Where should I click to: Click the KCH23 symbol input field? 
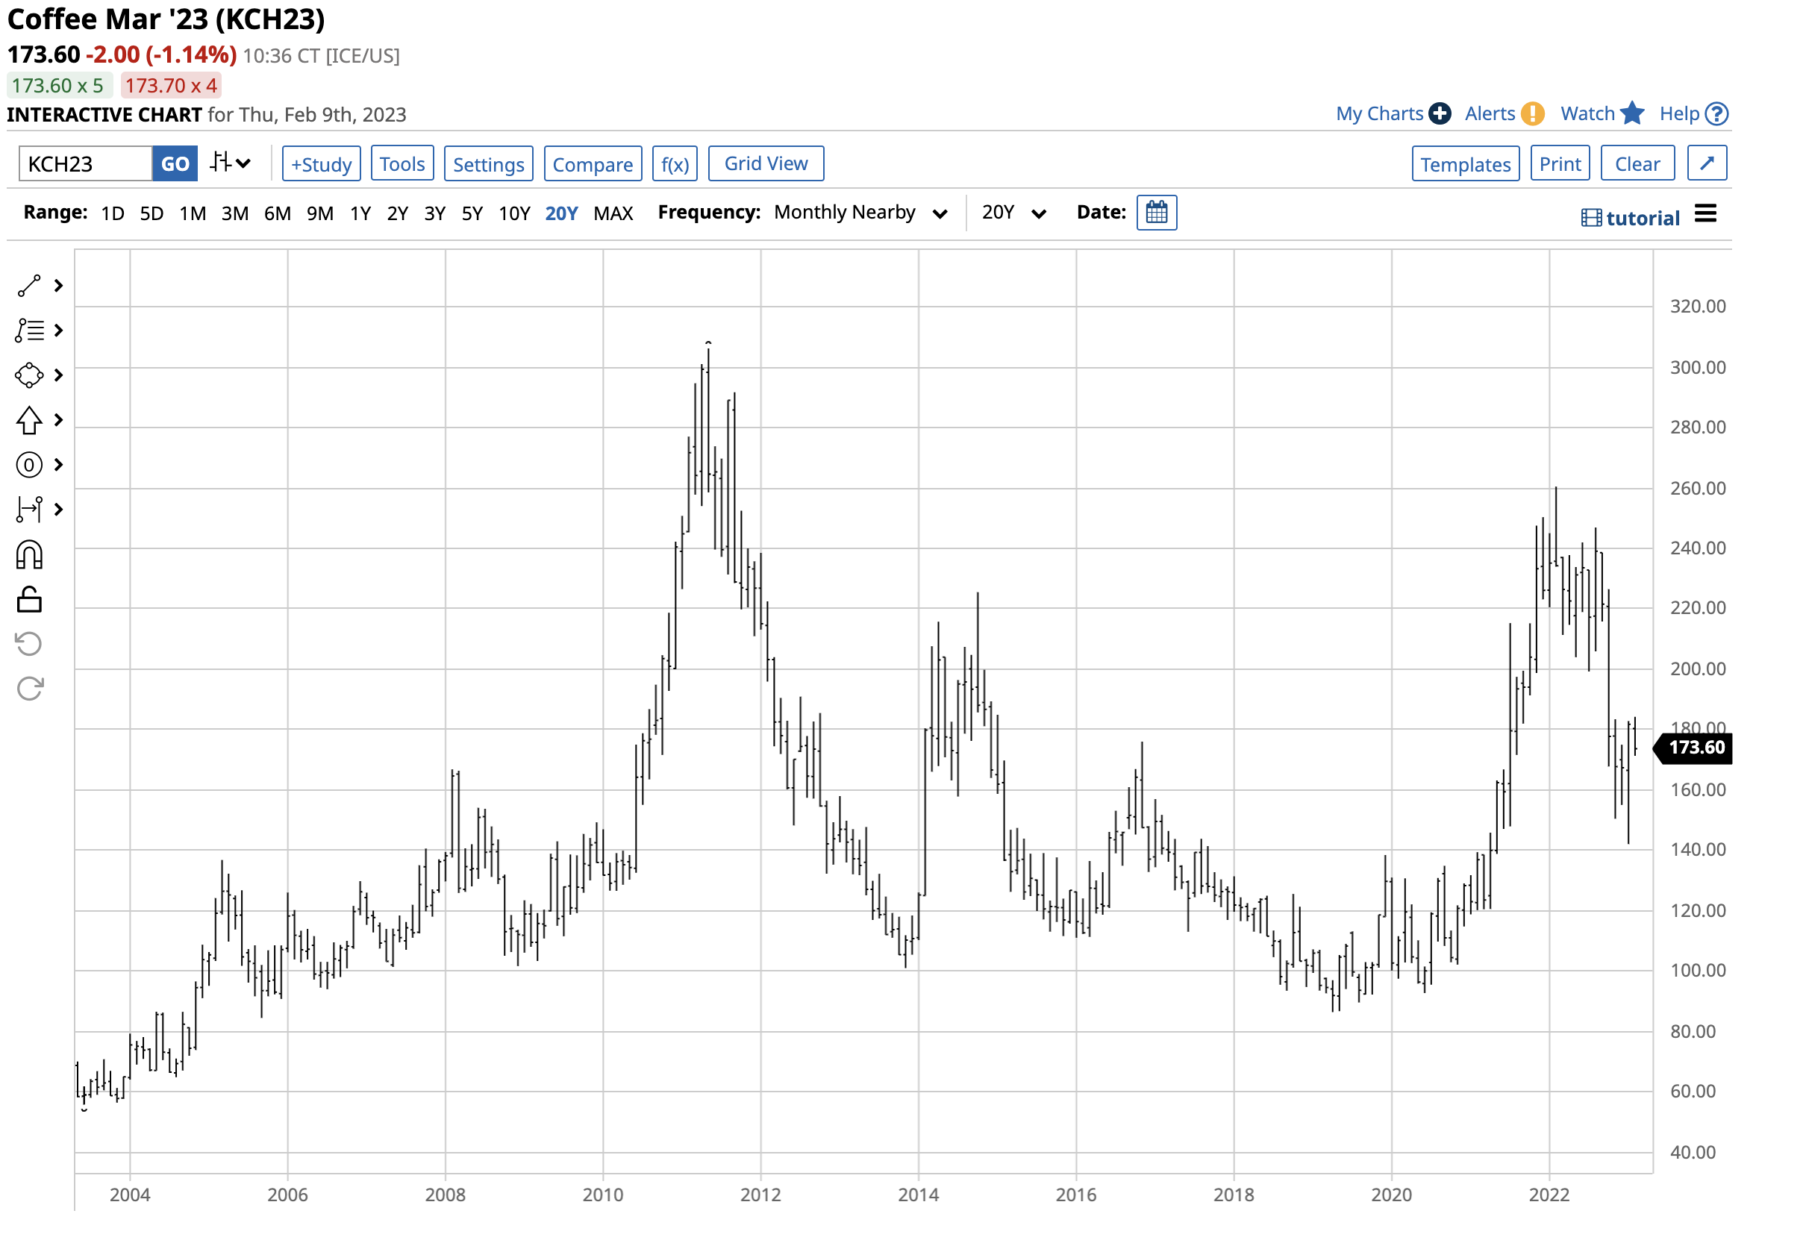85,165
